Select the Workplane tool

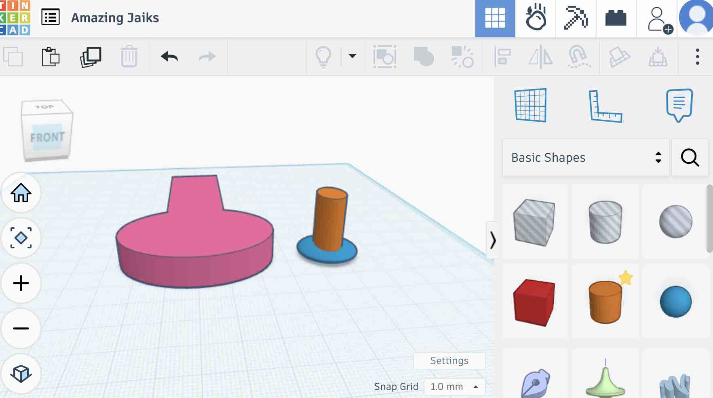point(531,105)
